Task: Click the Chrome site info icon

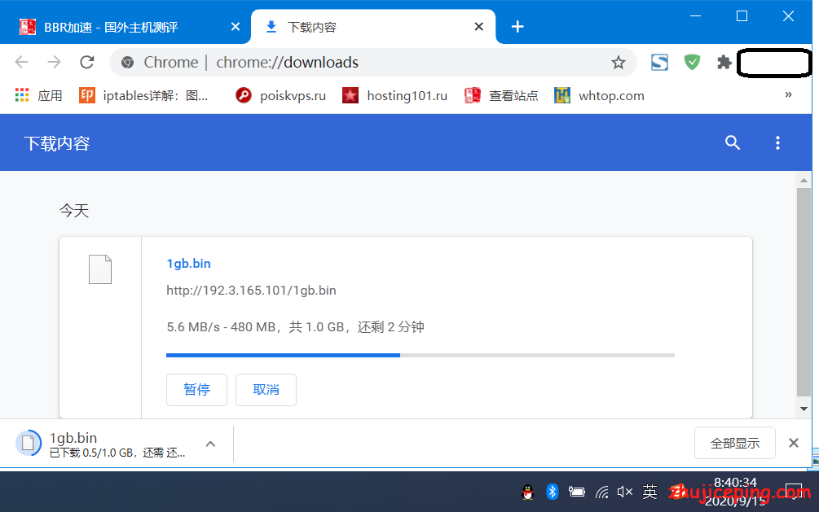Action: coord(127,63)
